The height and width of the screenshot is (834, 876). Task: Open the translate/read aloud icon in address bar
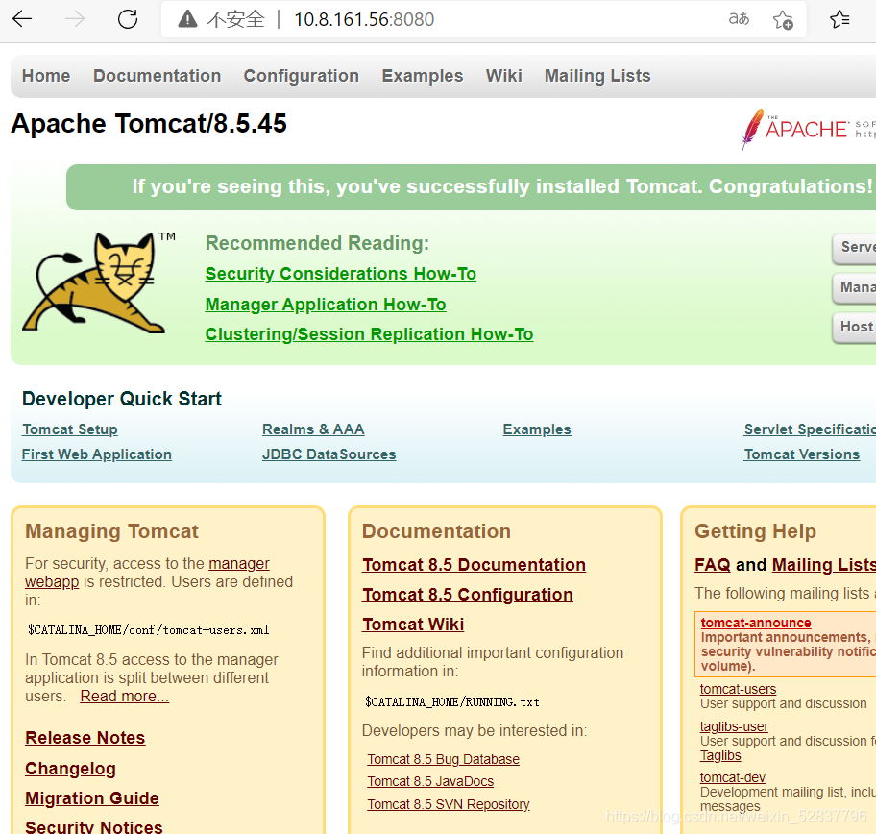[739, 19]
